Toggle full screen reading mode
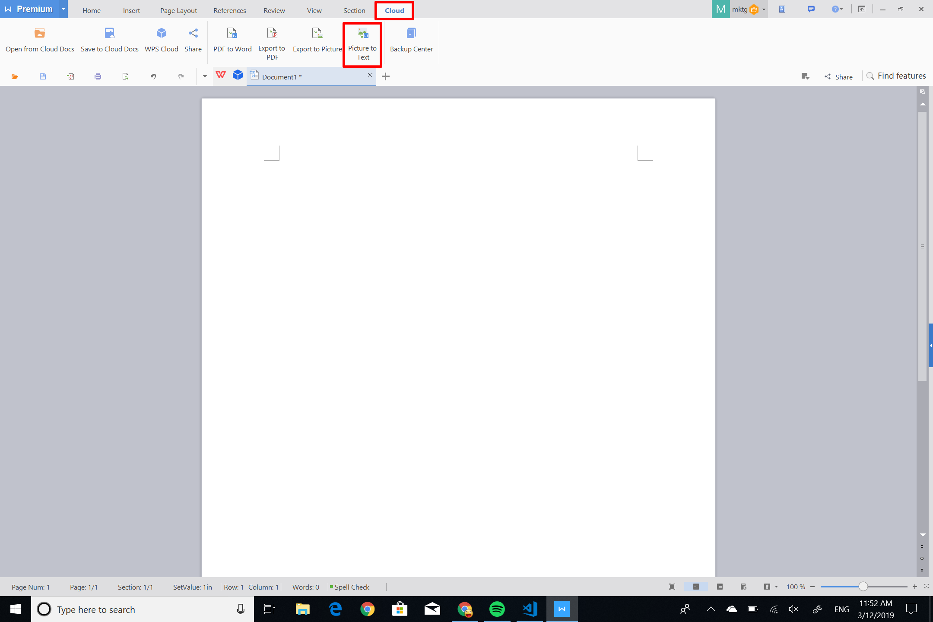Image resolution: width=933 pixels, height=622 pixels. click(672, 587)
